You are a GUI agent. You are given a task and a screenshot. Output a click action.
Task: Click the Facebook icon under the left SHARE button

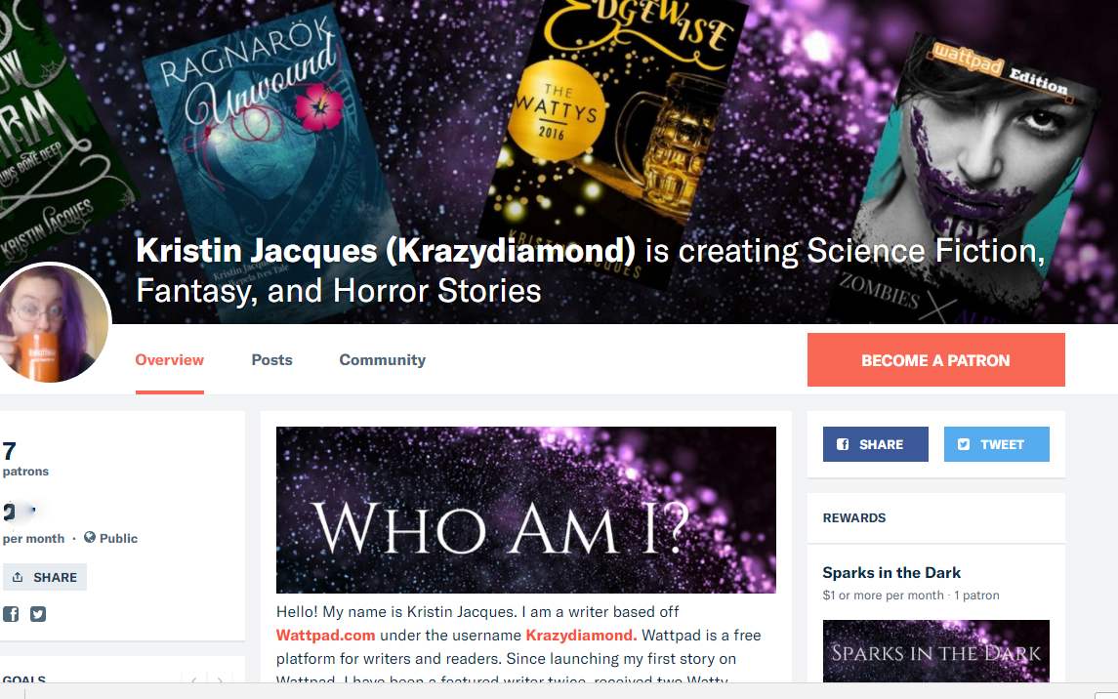tap(11, 613)
